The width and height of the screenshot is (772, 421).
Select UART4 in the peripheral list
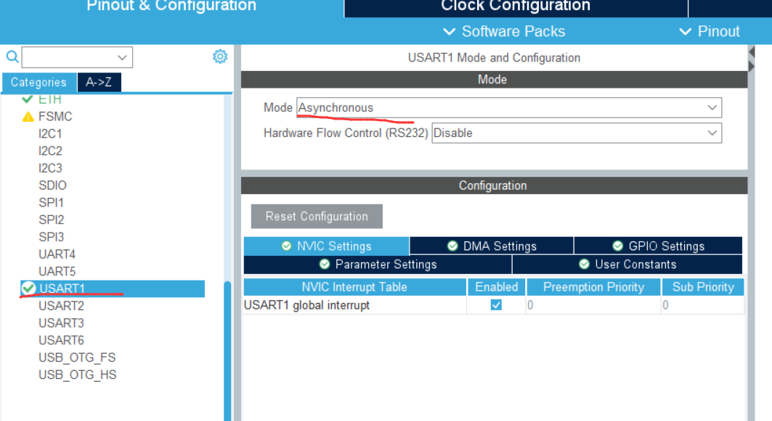tap(57, 254)
